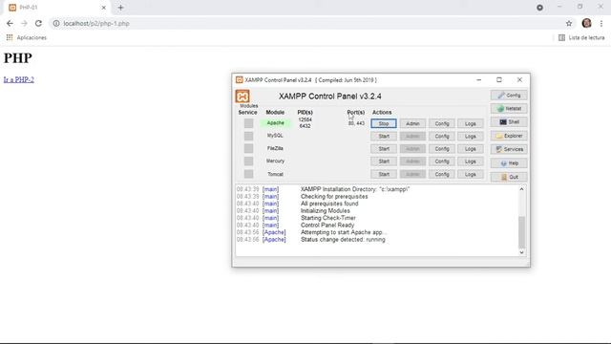Click the Tomcat module label

275,174
